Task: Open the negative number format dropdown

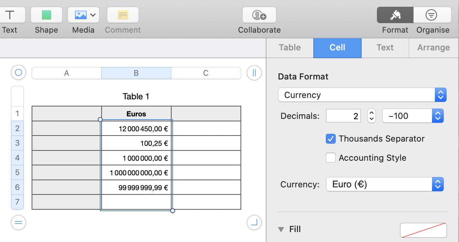Action: [x=413, y=116]
